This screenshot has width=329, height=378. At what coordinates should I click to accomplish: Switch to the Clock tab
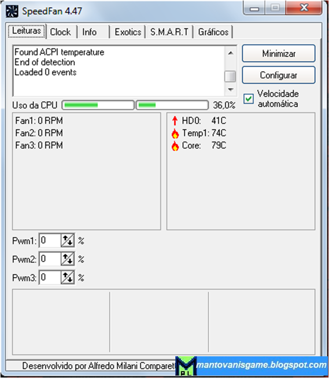click(60, 32)
